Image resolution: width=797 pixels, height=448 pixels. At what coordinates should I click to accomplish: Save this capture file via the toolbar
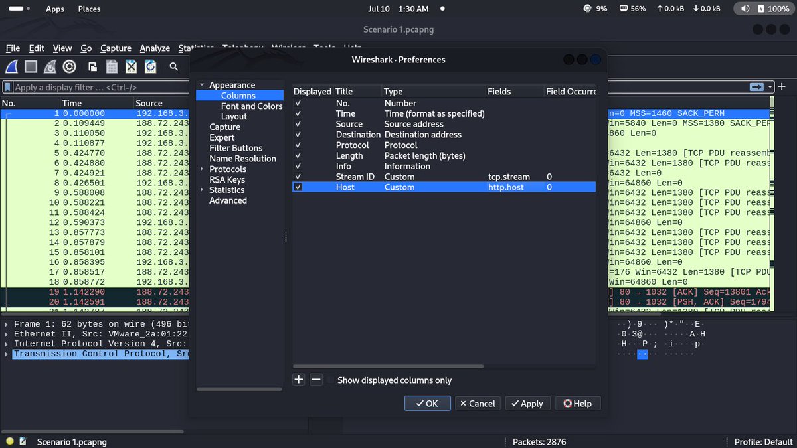112,66
